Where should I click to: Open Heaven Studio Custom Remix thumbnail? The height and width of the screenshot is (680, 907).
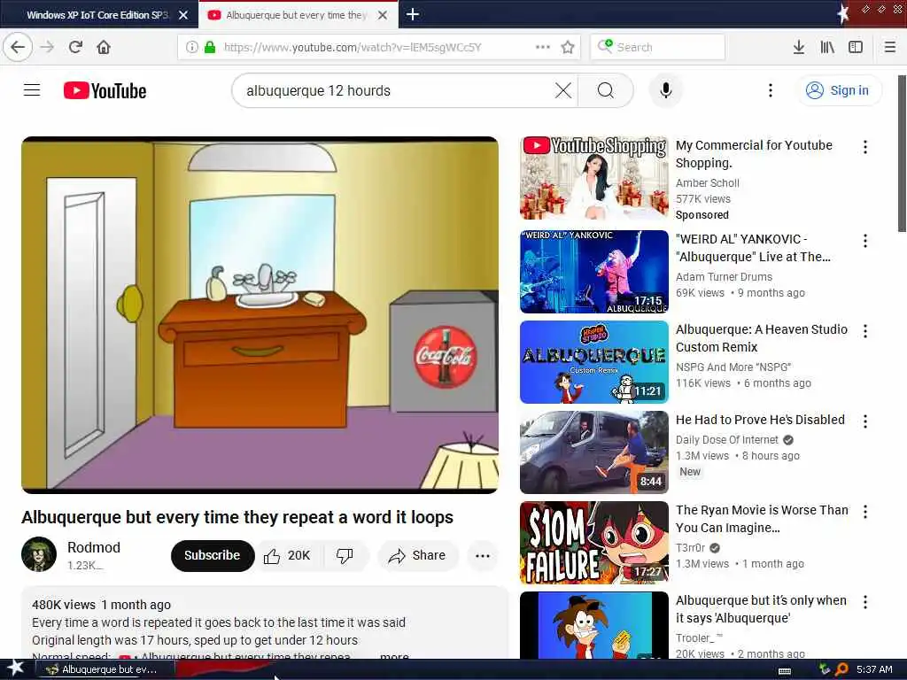point(594,362)
